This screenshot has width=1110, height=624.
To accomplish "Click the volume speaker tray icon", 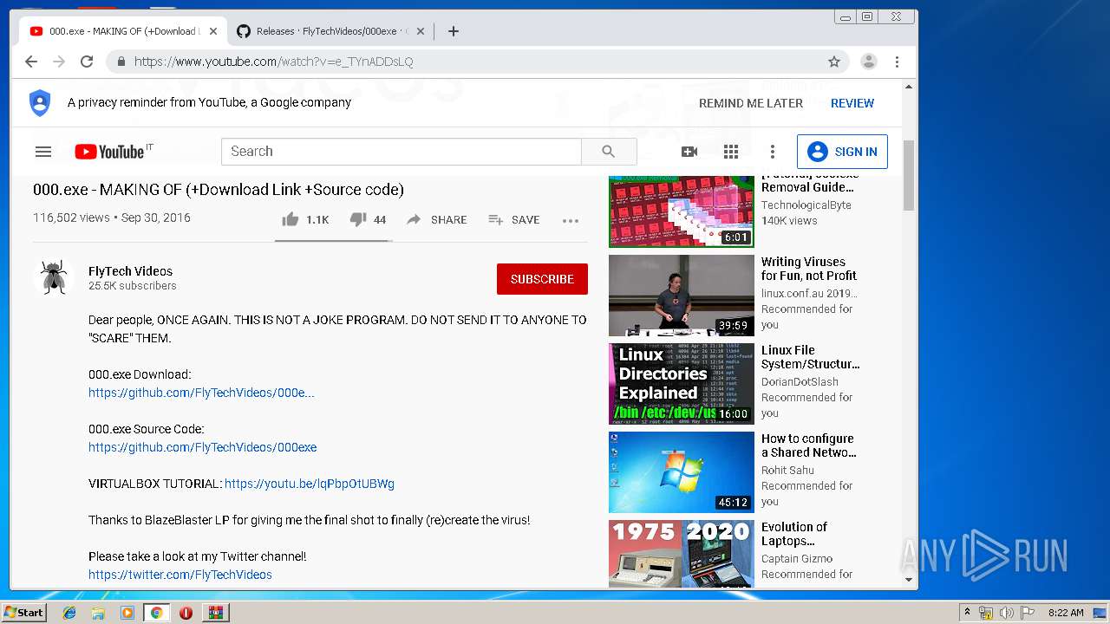I will (x=1006, y=613).
